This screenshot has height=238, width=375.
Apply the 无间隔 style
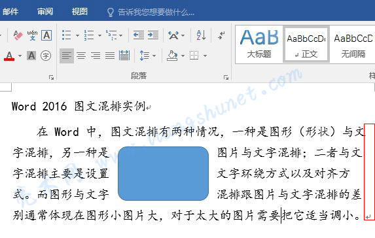[x=353, y=44]
